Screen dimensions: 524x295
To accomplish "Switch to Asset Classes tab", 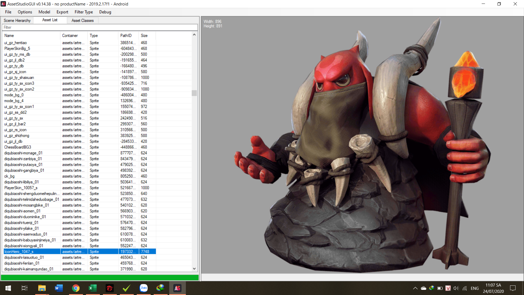I will (x=82, y=20).
